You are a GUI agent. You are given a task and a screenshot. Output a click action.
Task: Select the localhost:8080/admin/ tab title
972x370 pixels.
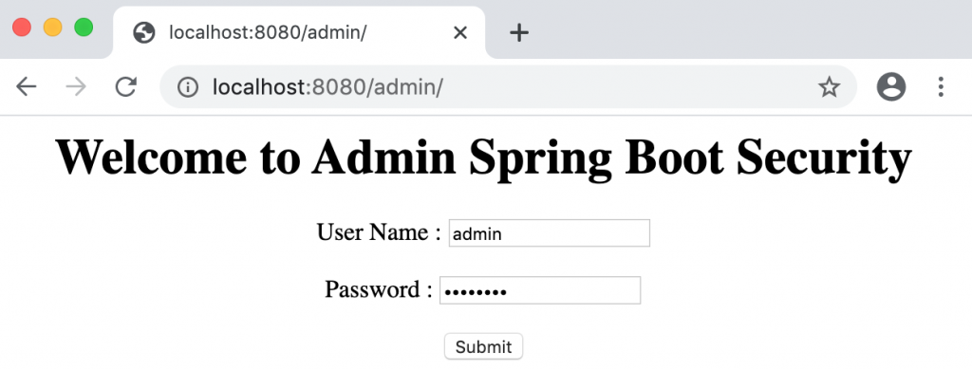(268, 33)
